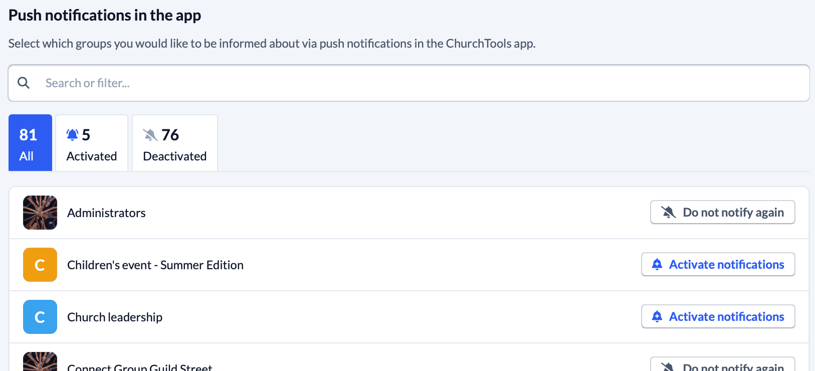Enable notifications for Church leadership
The width and height of the screenshot is (815, 371).
click(x=718, y=317)
